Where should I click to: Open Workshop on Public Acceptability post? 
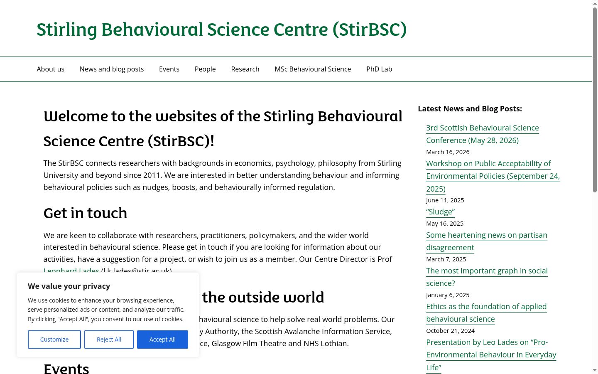(493, 176)
